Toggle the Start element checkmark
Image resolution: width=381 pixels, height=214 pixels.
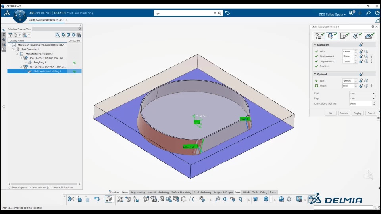coord(316,56)
